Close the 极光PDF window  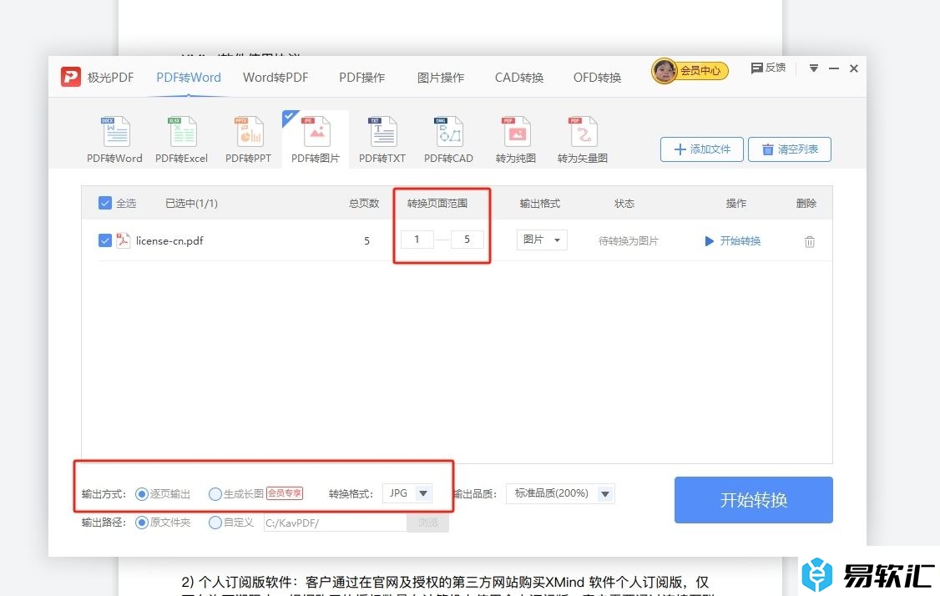pos(854,68)
